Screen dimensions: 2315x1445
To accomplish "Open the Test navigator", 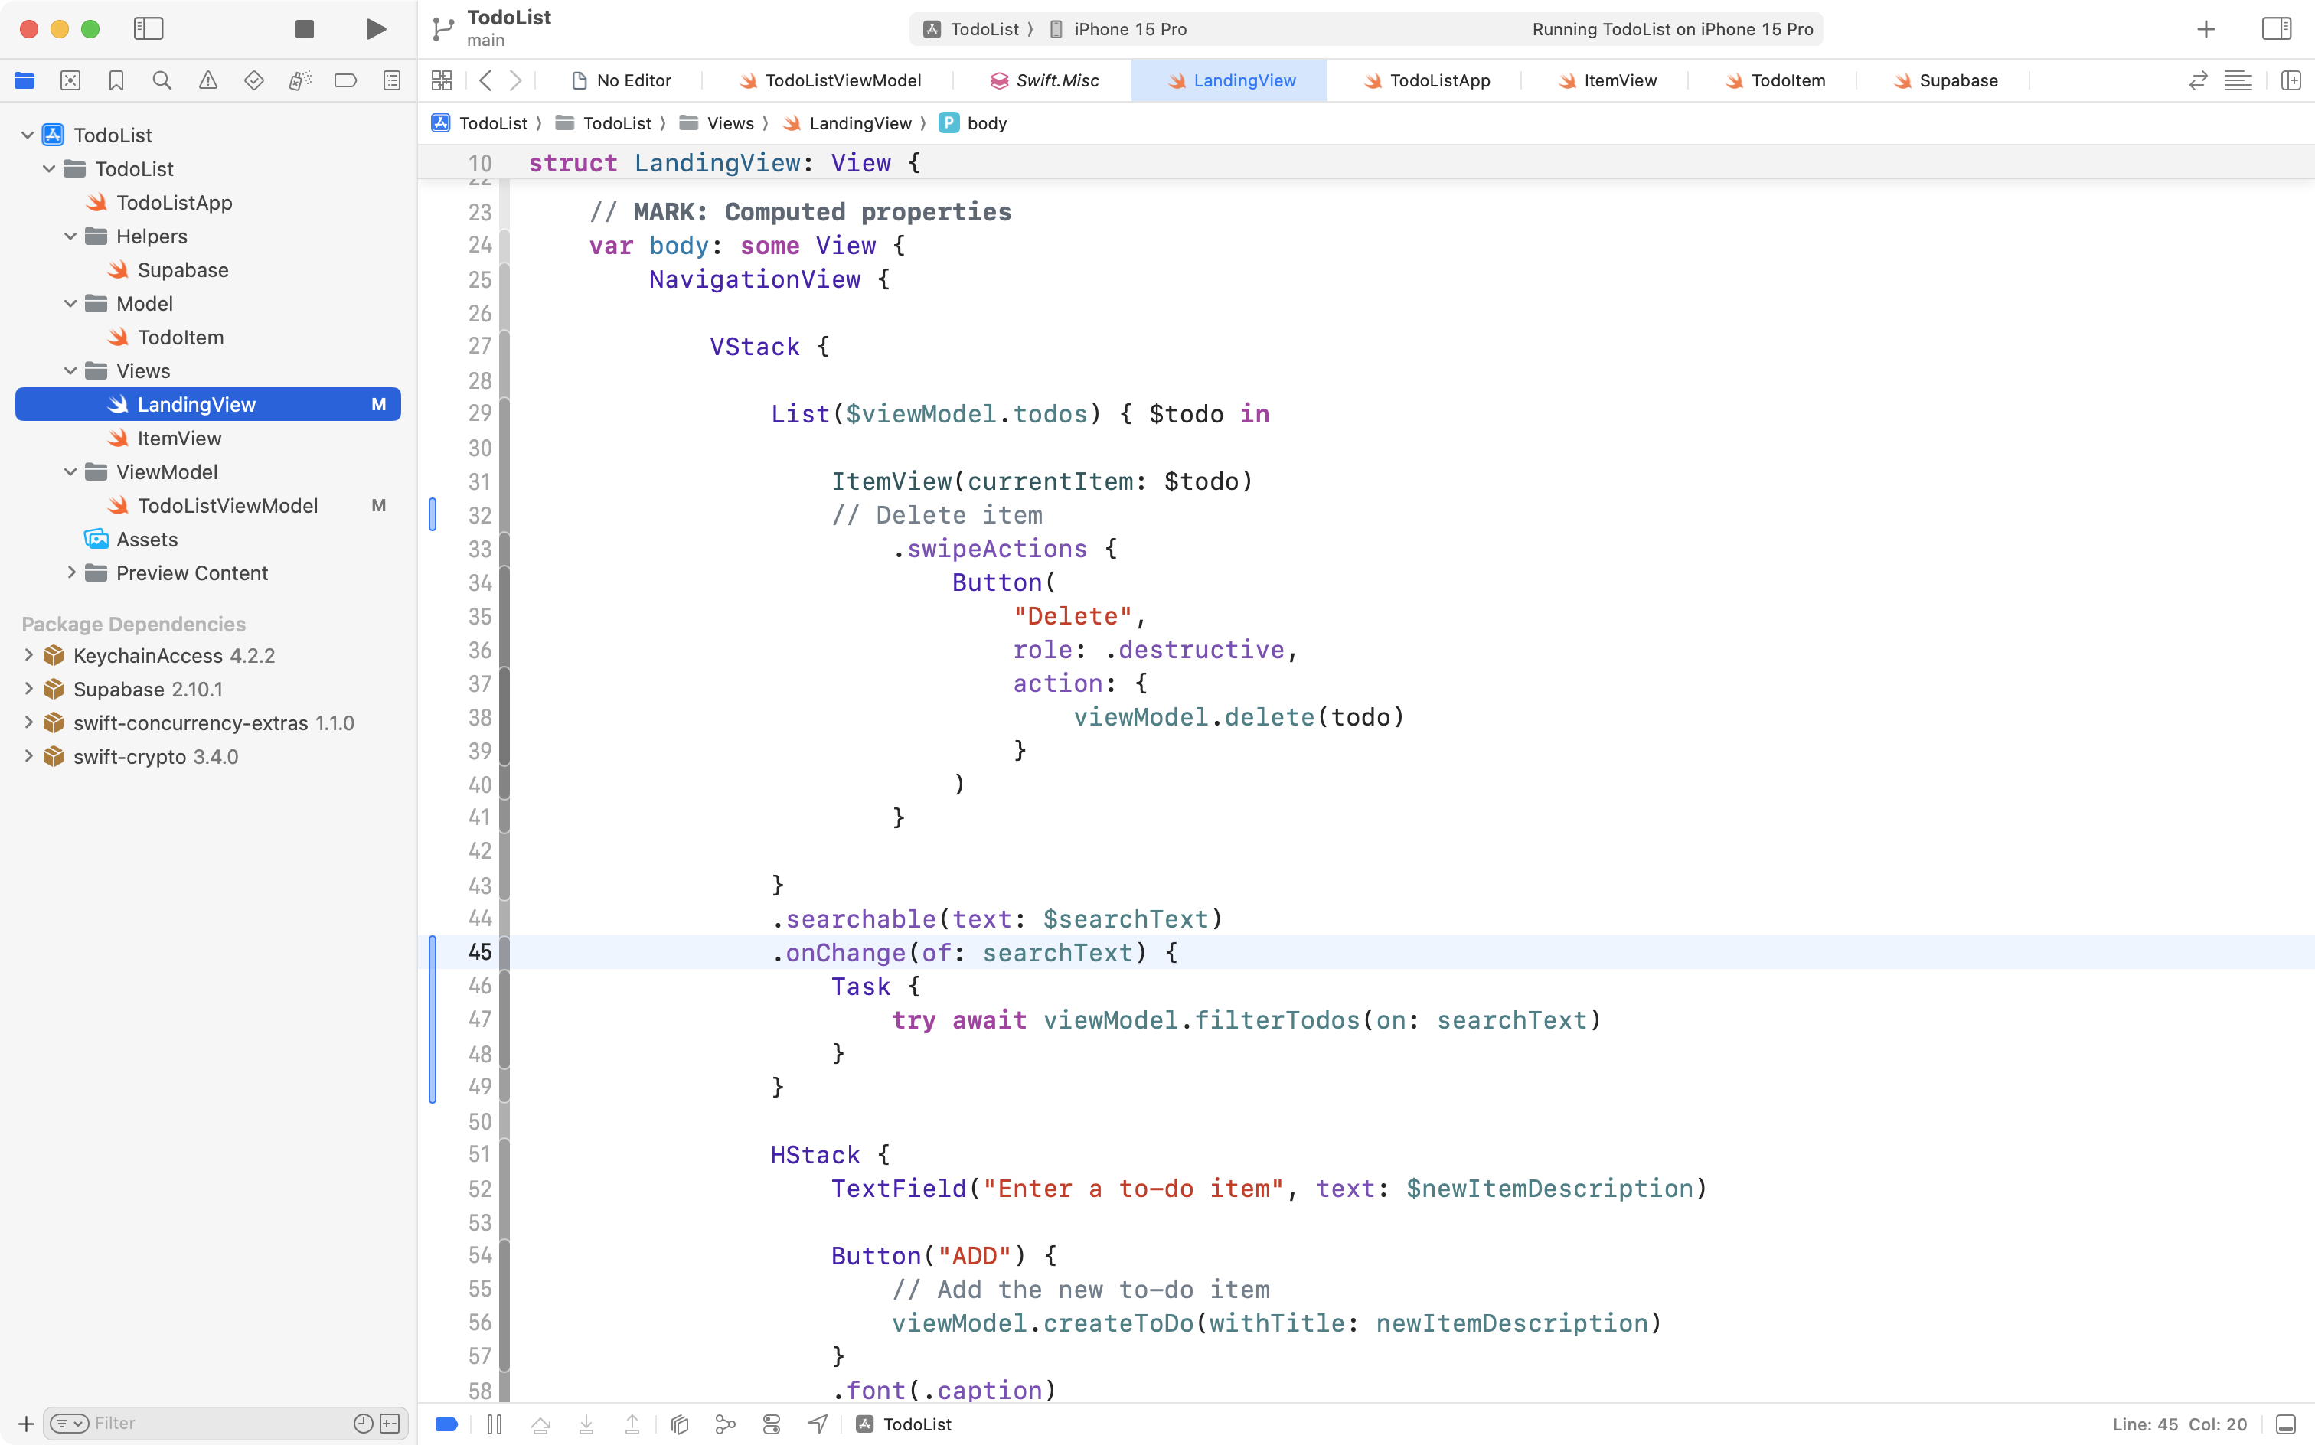I will [253, 80].
